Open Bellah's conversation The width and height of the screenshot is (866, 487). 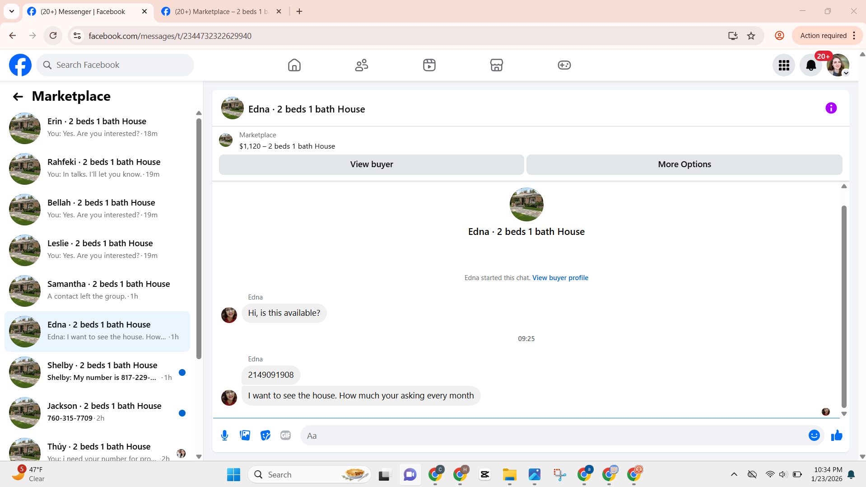(x=97, y=210)
